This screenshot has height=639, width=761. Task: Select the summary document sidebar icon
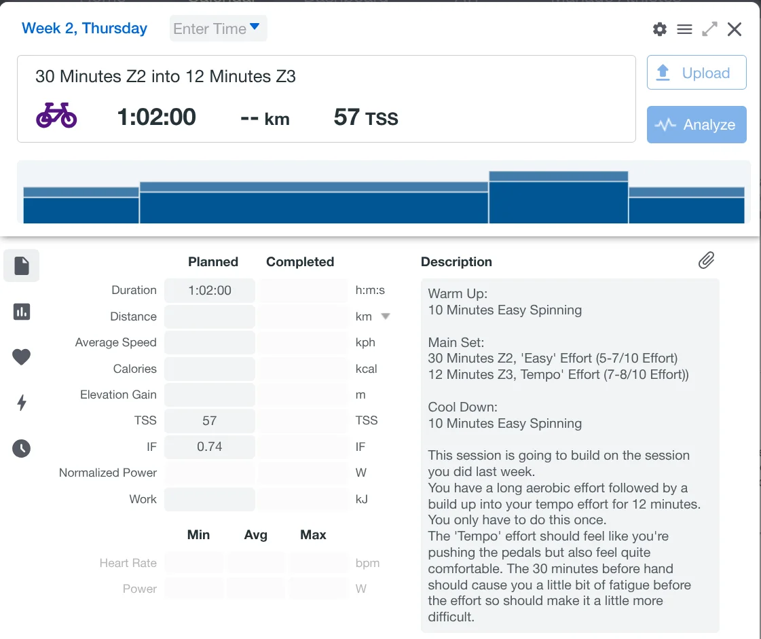pos(22,266)
